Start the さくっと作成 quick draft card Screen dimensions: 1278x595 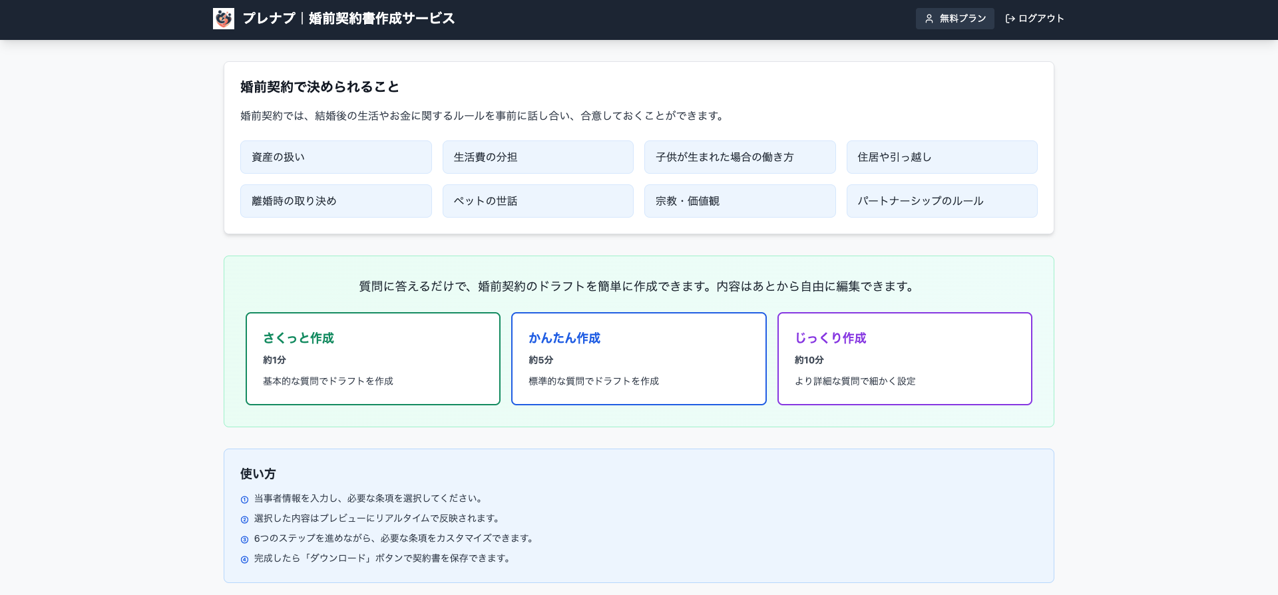click(x=373, y=359)
